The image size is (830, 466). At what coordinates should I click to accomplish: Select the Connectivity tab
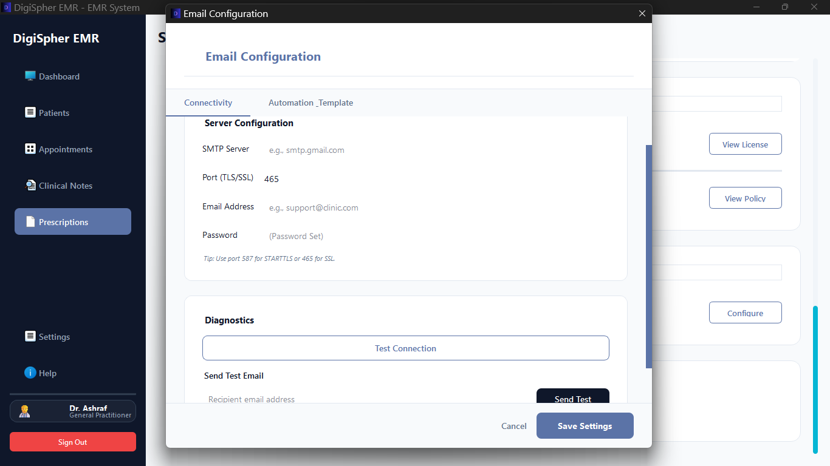coord(208,103)
